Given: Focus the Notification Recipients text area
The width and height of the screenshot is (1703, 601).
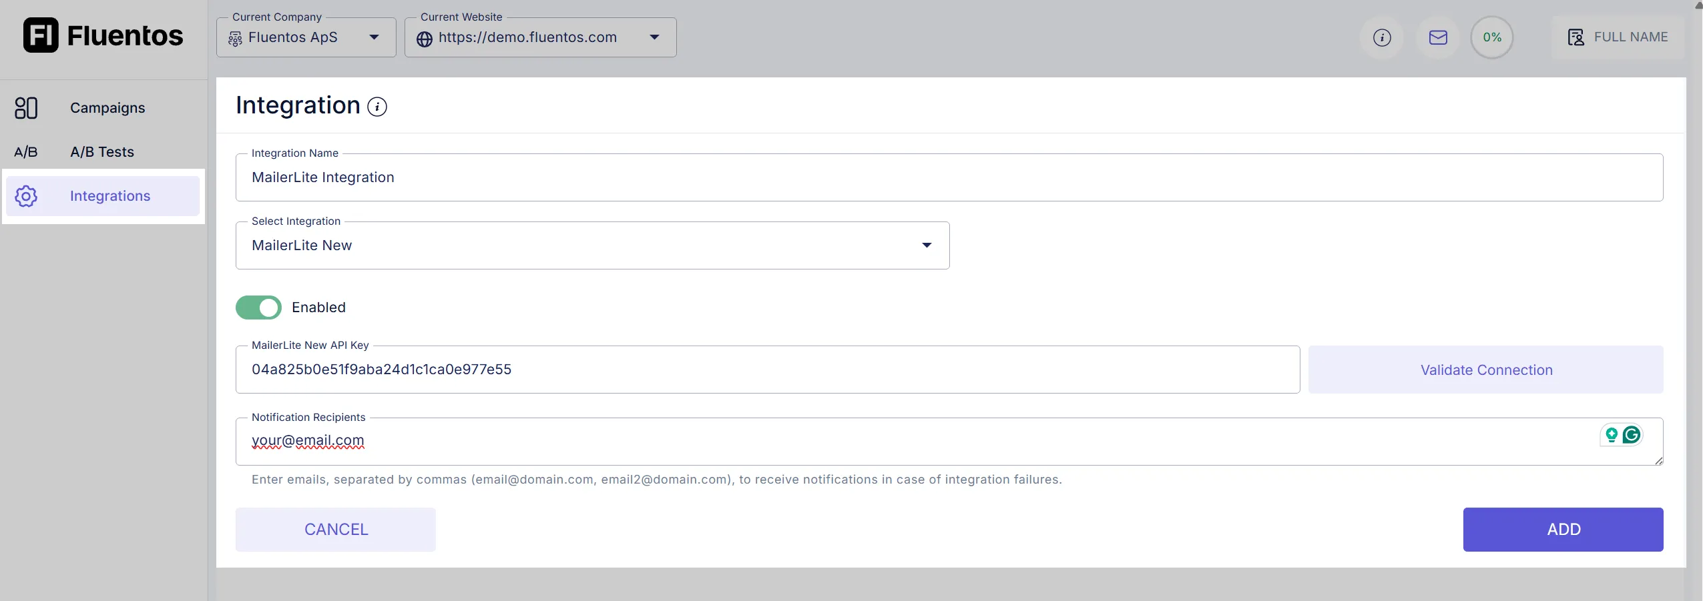Looking at the screenshot, I should (x=949, y=442).
